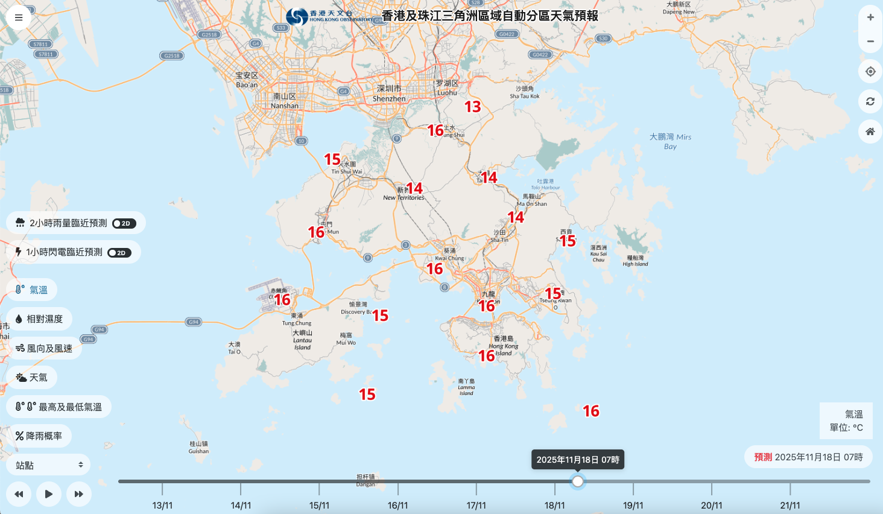Return to home map view
883x514 pixels.
click(870, 132)
